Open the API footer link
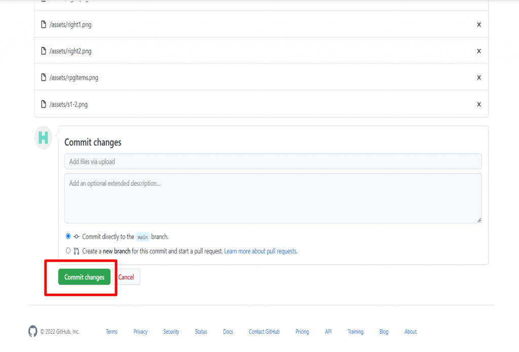The image size is (519, 352). point(328,332)
